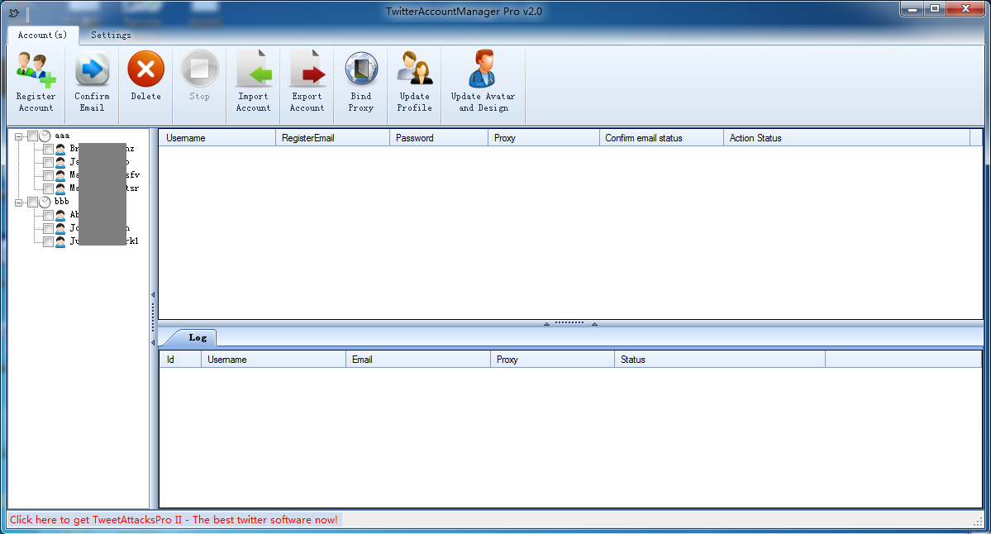Check the account ending in rk1

(x=48, y=242)
